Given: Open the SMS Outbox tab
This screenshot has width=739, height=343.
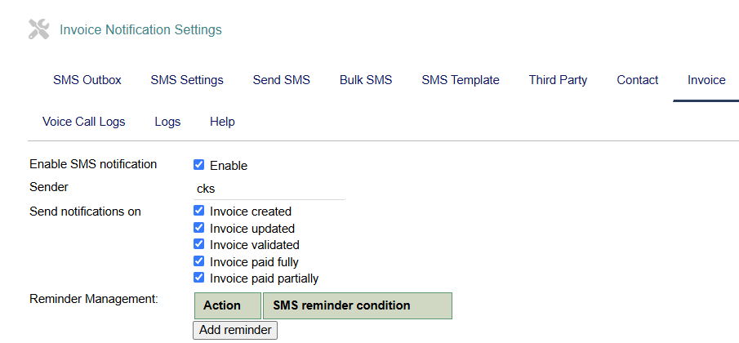Looking at the screenshot, I should [87, 80].
